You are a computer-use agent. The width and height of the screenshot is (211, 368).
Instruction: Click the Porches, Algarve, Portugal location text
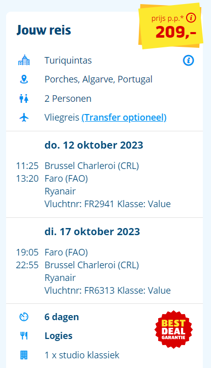pos(99,79)
